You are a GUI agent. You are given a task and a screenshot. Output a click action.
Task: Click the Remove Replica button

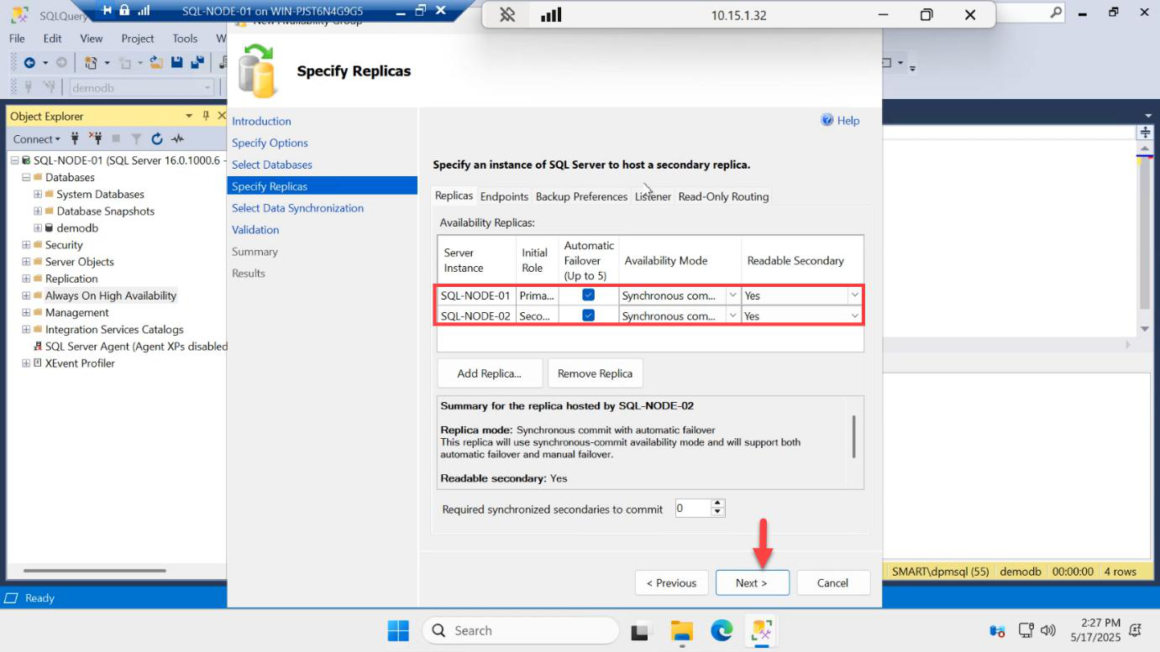(595, 373)
